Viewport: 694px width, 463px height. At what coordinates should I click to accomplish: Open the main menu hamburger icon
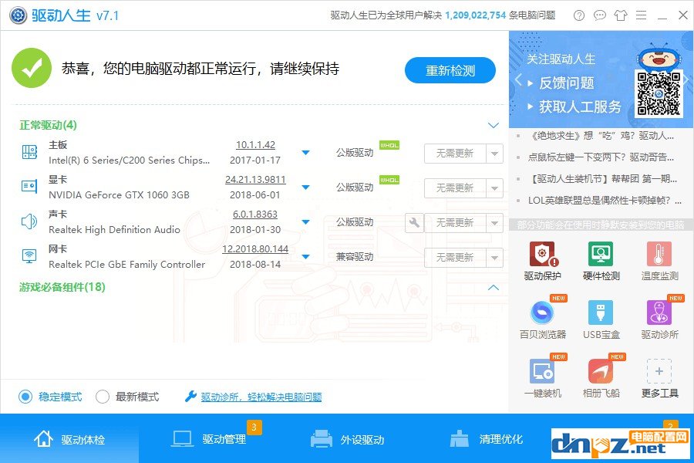[x=642, y=15]
